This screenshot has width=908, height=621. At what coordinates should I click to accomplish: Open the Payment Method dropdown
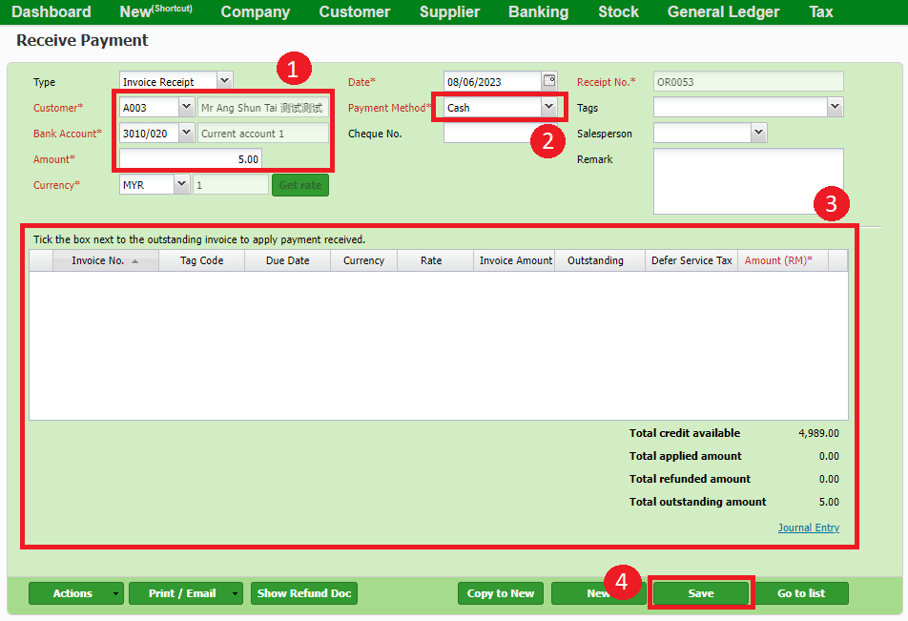[548, 108]
